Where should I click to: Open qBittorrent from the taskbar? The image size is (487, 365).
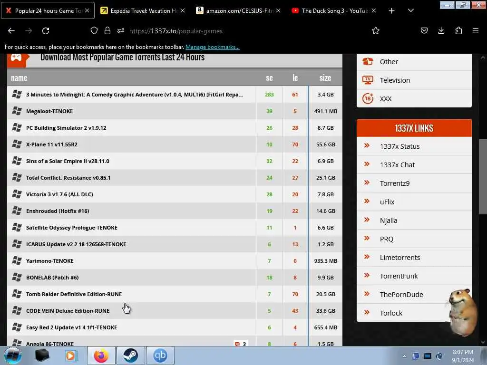(x=160, y=355)
